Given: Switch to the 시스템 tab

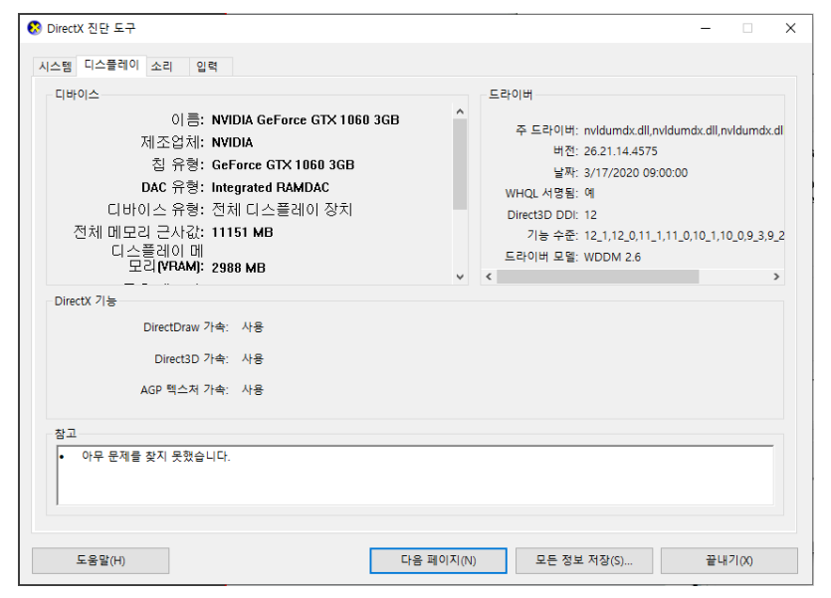Looking at the screenshot, I should [x=55, y=67].
